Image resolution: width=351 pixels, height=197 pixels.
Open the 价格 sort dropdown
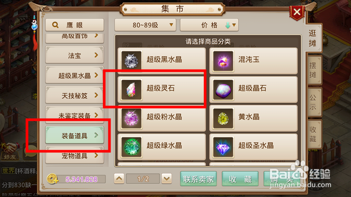pyautogui.click(x=209, y=25)
